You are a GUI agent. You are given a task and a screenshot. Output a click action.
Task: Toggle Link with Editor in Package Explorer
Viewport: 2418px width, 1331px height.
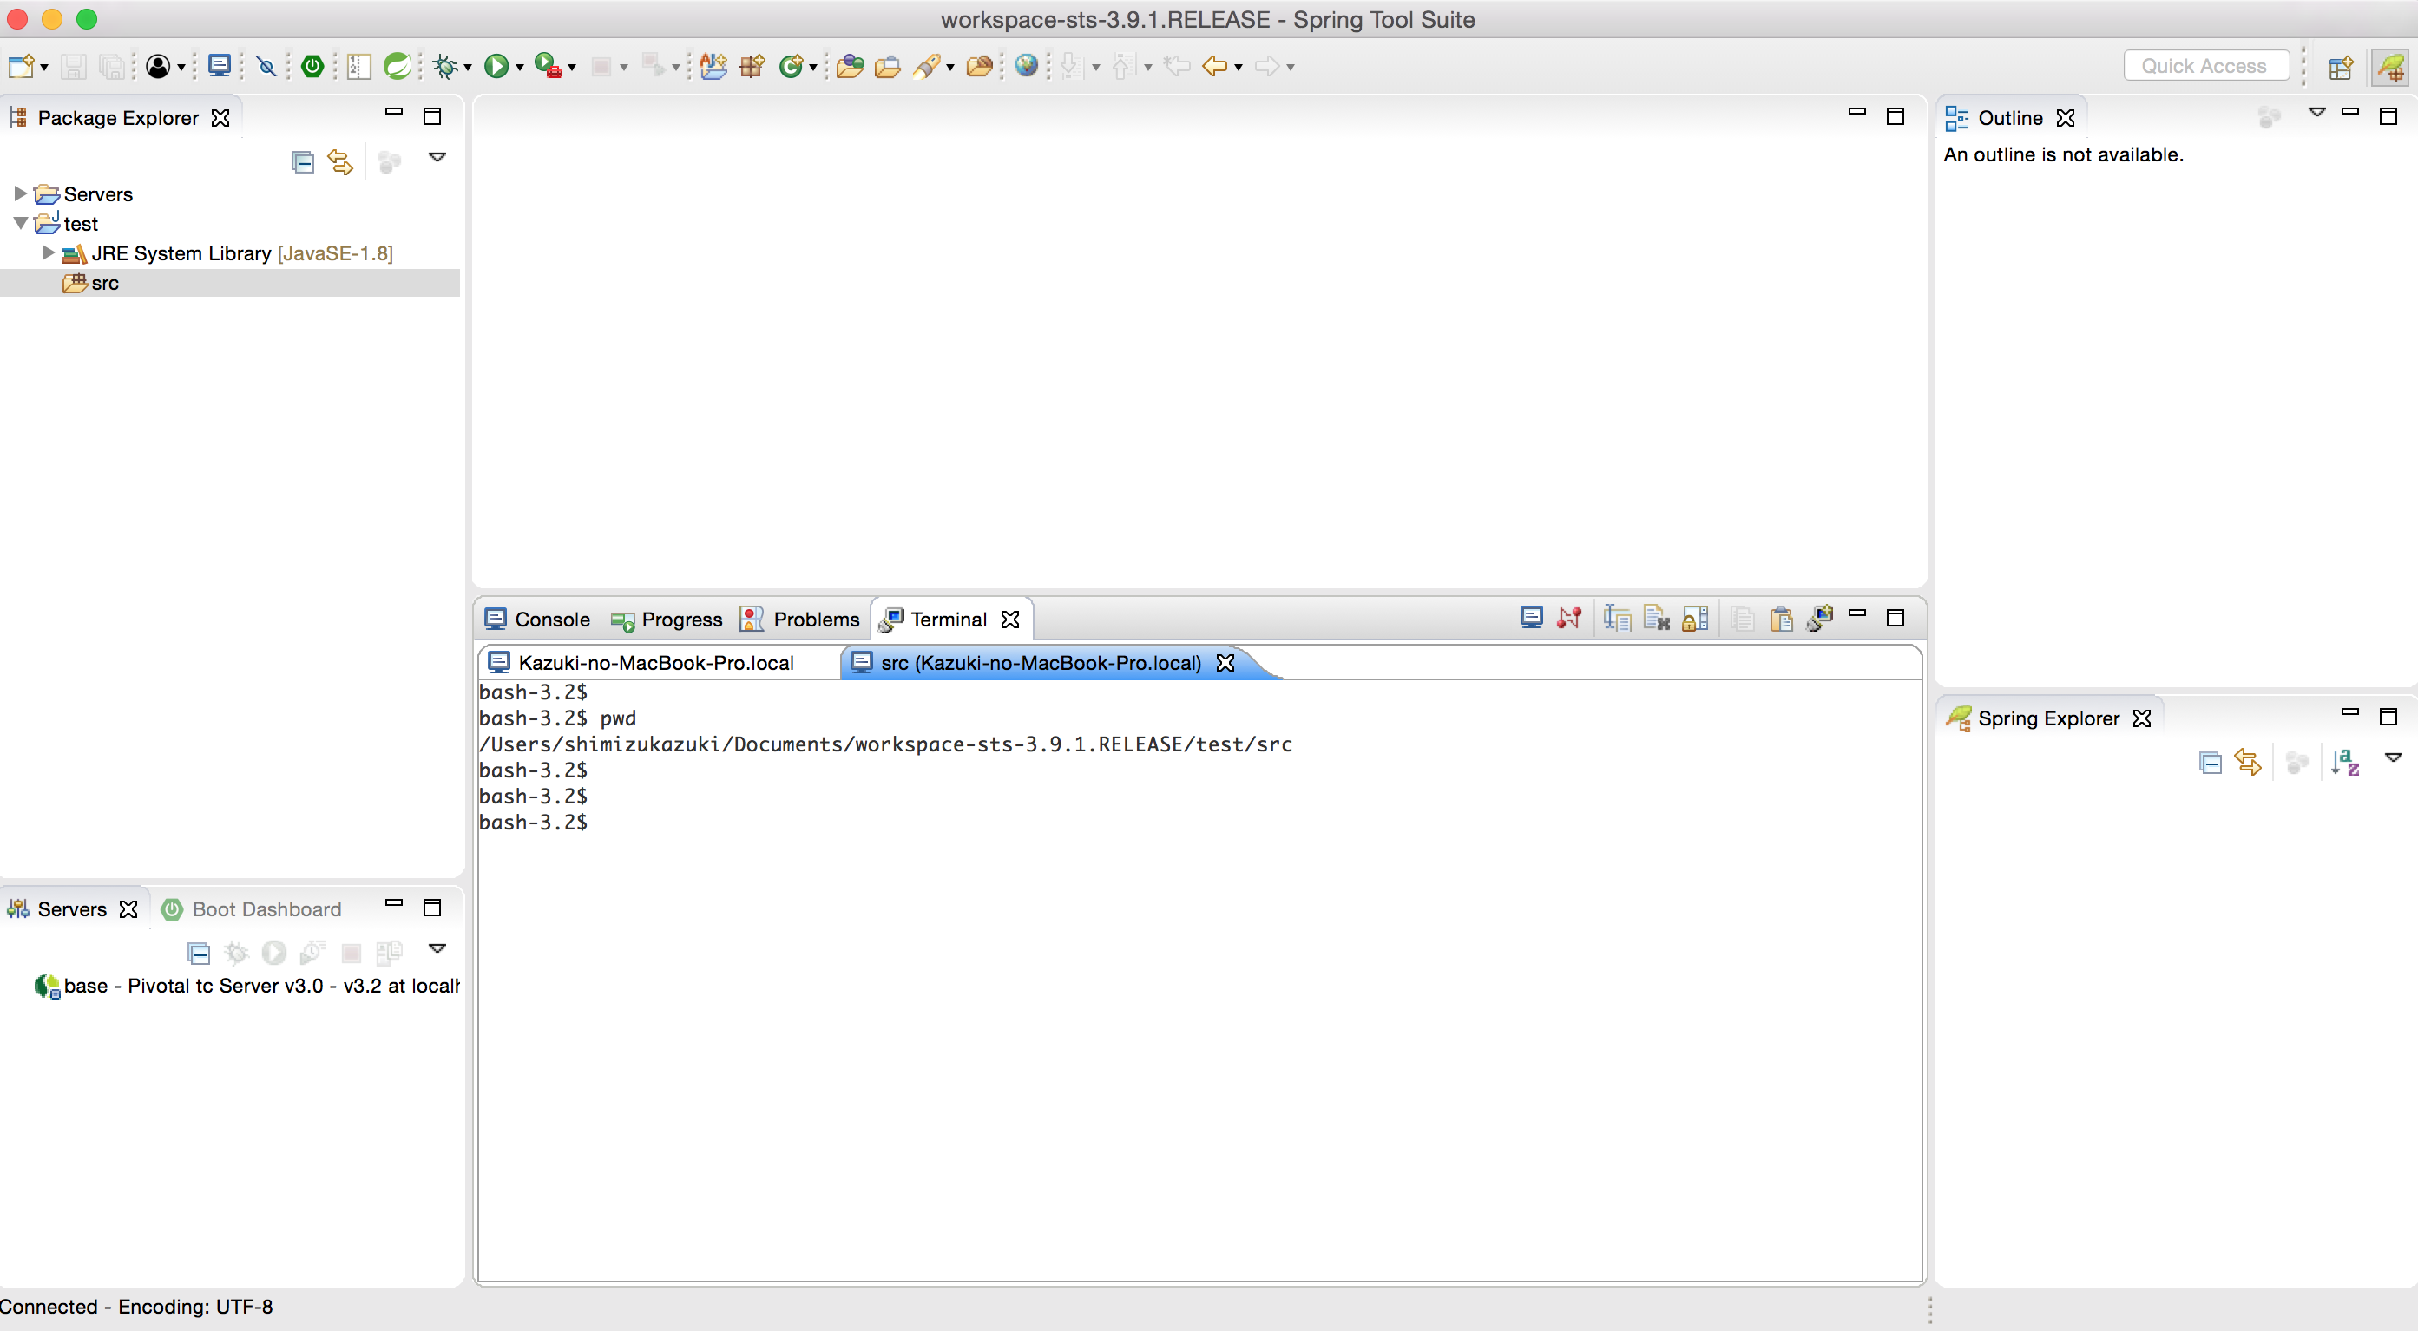tap(340, 161)
